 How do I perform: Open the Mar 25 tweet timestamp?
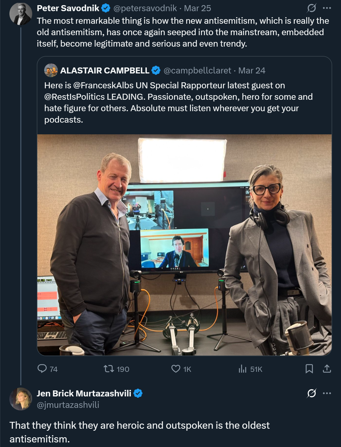click(x=197, y=8)
